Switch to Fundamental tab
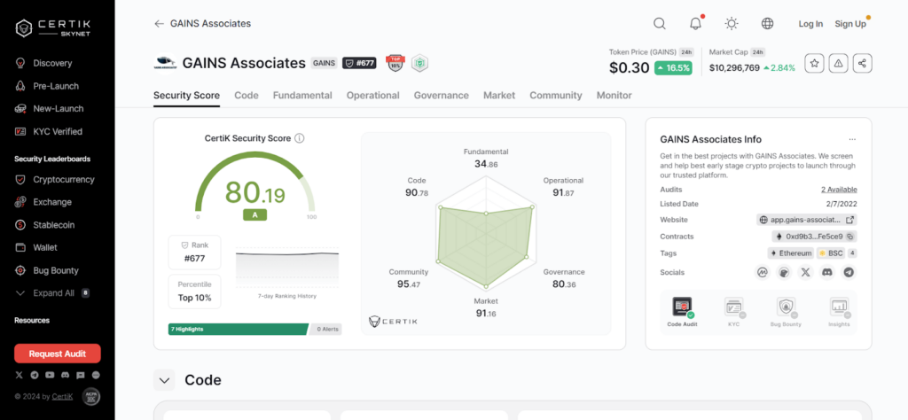Image resolution: width=908 pixels, height=420 pixels. coord(302,96)
